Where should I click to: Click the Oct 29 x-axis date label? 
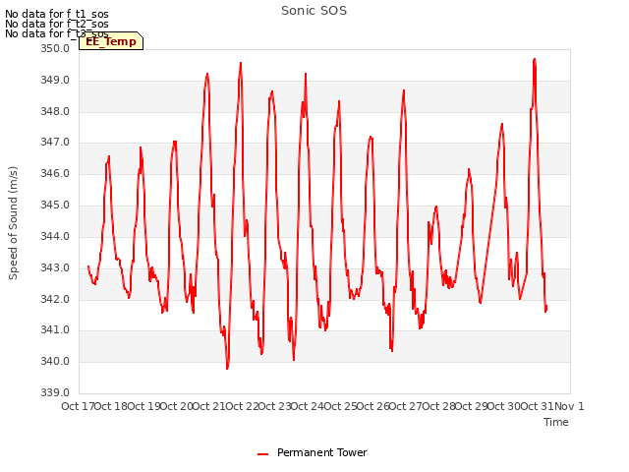click(472, 406)
